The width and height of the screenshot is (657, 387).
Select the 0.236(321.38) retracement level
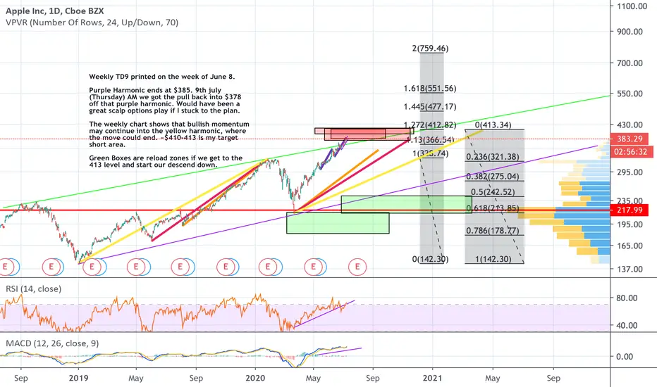493,157
